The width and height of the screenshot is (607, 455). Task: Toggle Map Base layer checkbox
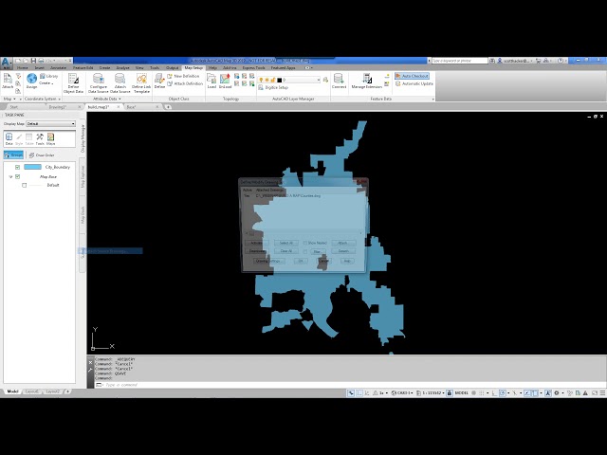coord(17,176)
